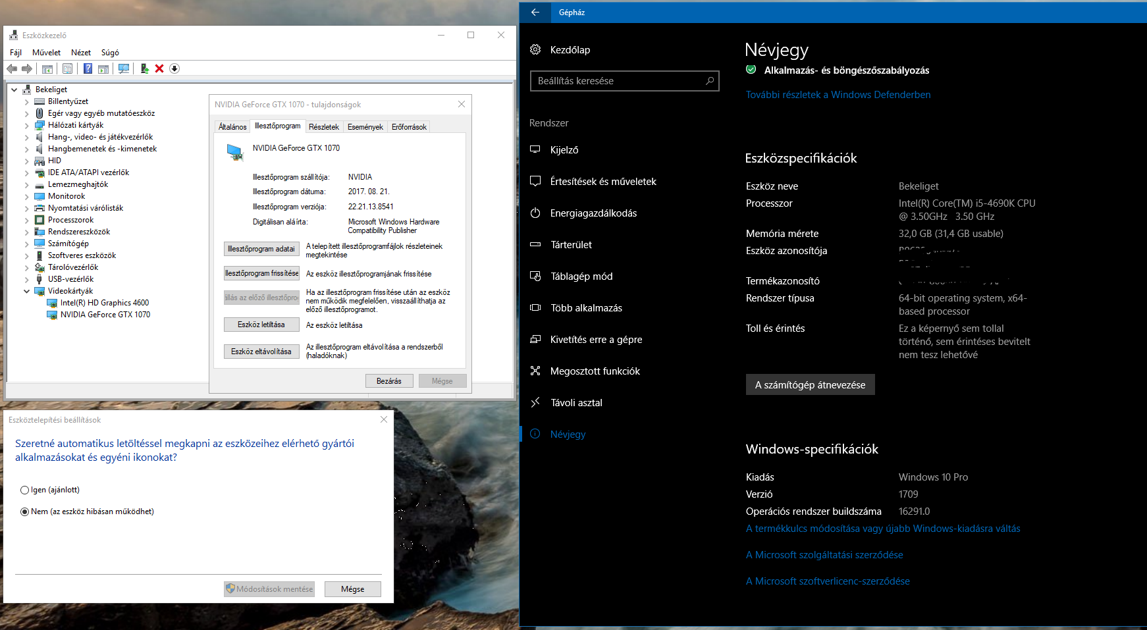Click the show/hide action pane toolbar icon
1147x630 pixels.
point(103,68)
